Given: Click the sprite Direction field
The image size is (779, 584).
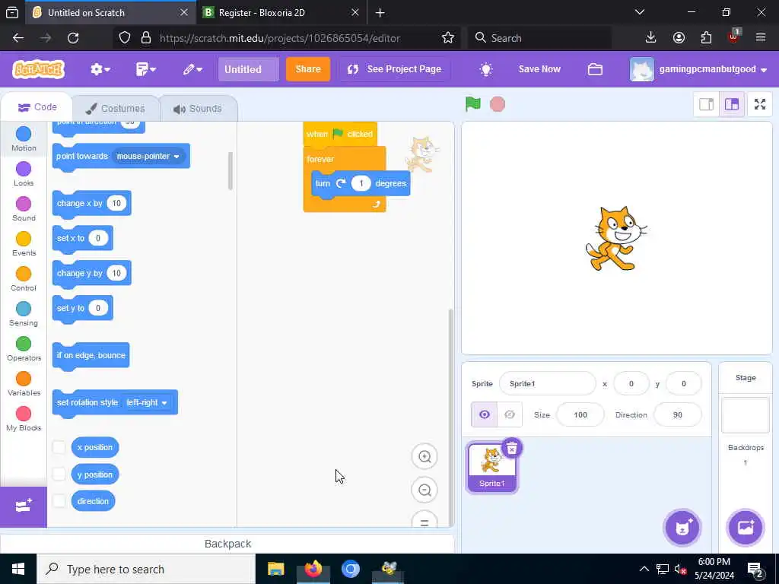Looking at the screenshot, I should point(678,414).
